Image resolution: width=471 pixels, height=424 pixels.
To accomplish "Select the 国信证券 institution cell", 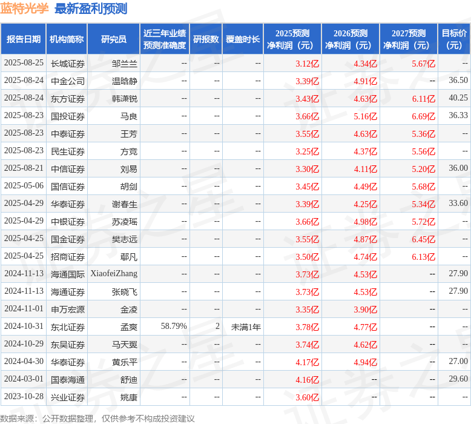I will click(x=68, y=187).
